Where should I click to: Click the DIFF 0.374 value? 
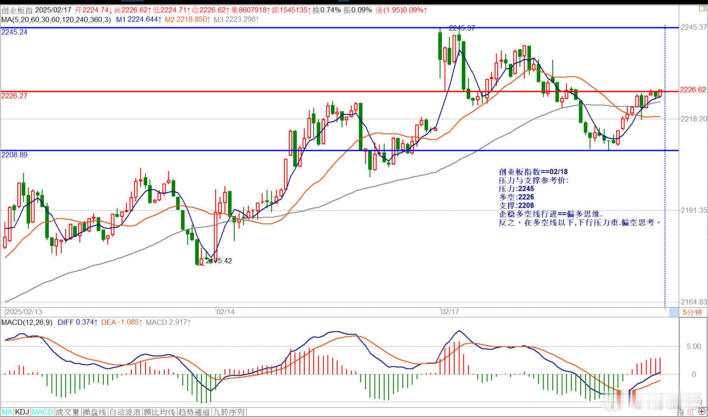[78, 322]
